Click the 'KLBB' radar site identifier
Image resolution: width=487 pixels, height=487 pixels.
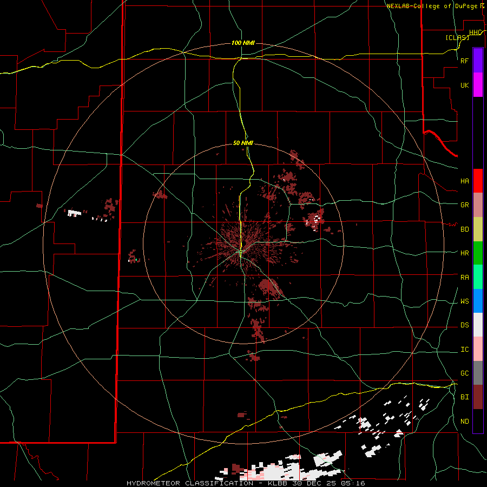pos(278,483)
